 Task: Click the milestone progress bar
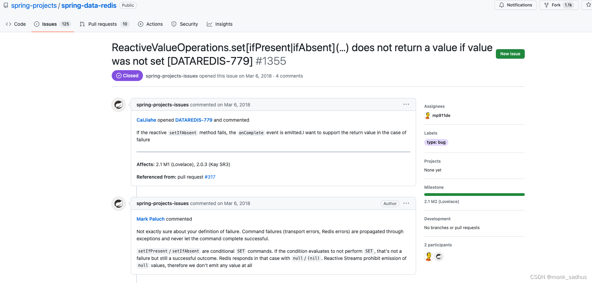pyautogui.click(x=474, y=195)
